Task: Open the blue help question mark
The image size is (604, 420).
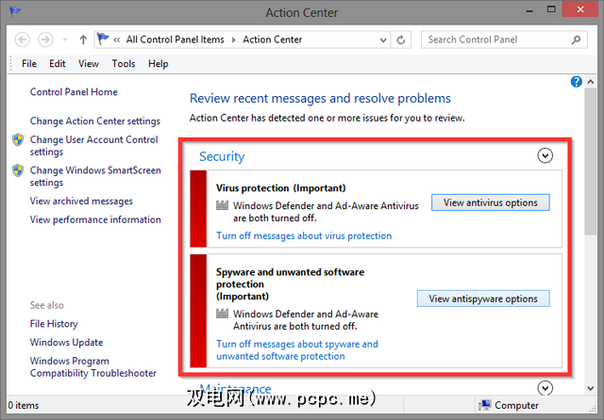Action: [x=576, y=82]
